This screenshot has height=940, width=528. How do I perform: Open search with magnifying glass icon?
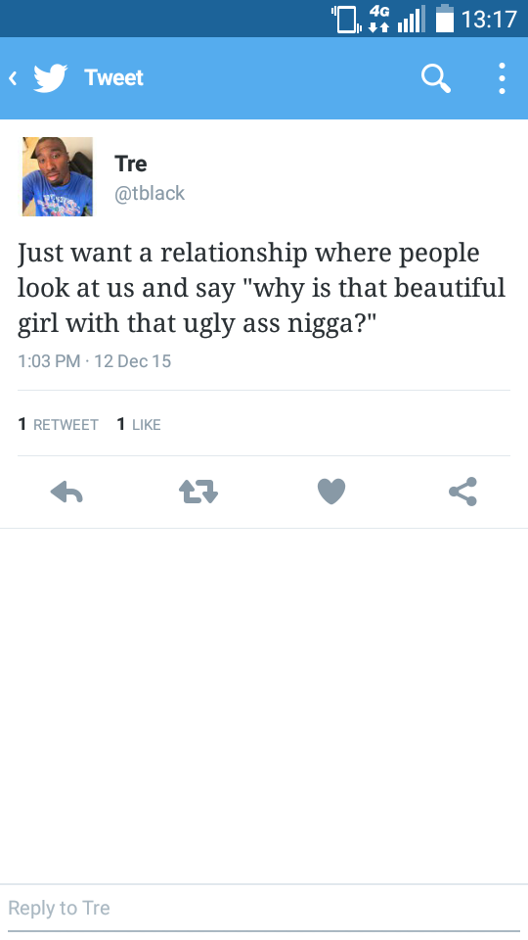pos(436,78)
